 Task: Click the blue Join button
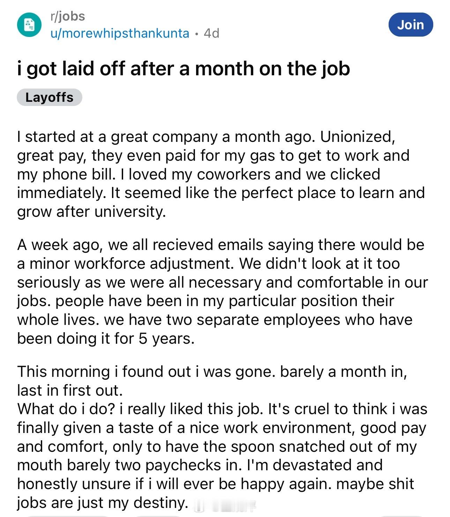[411, 25]
